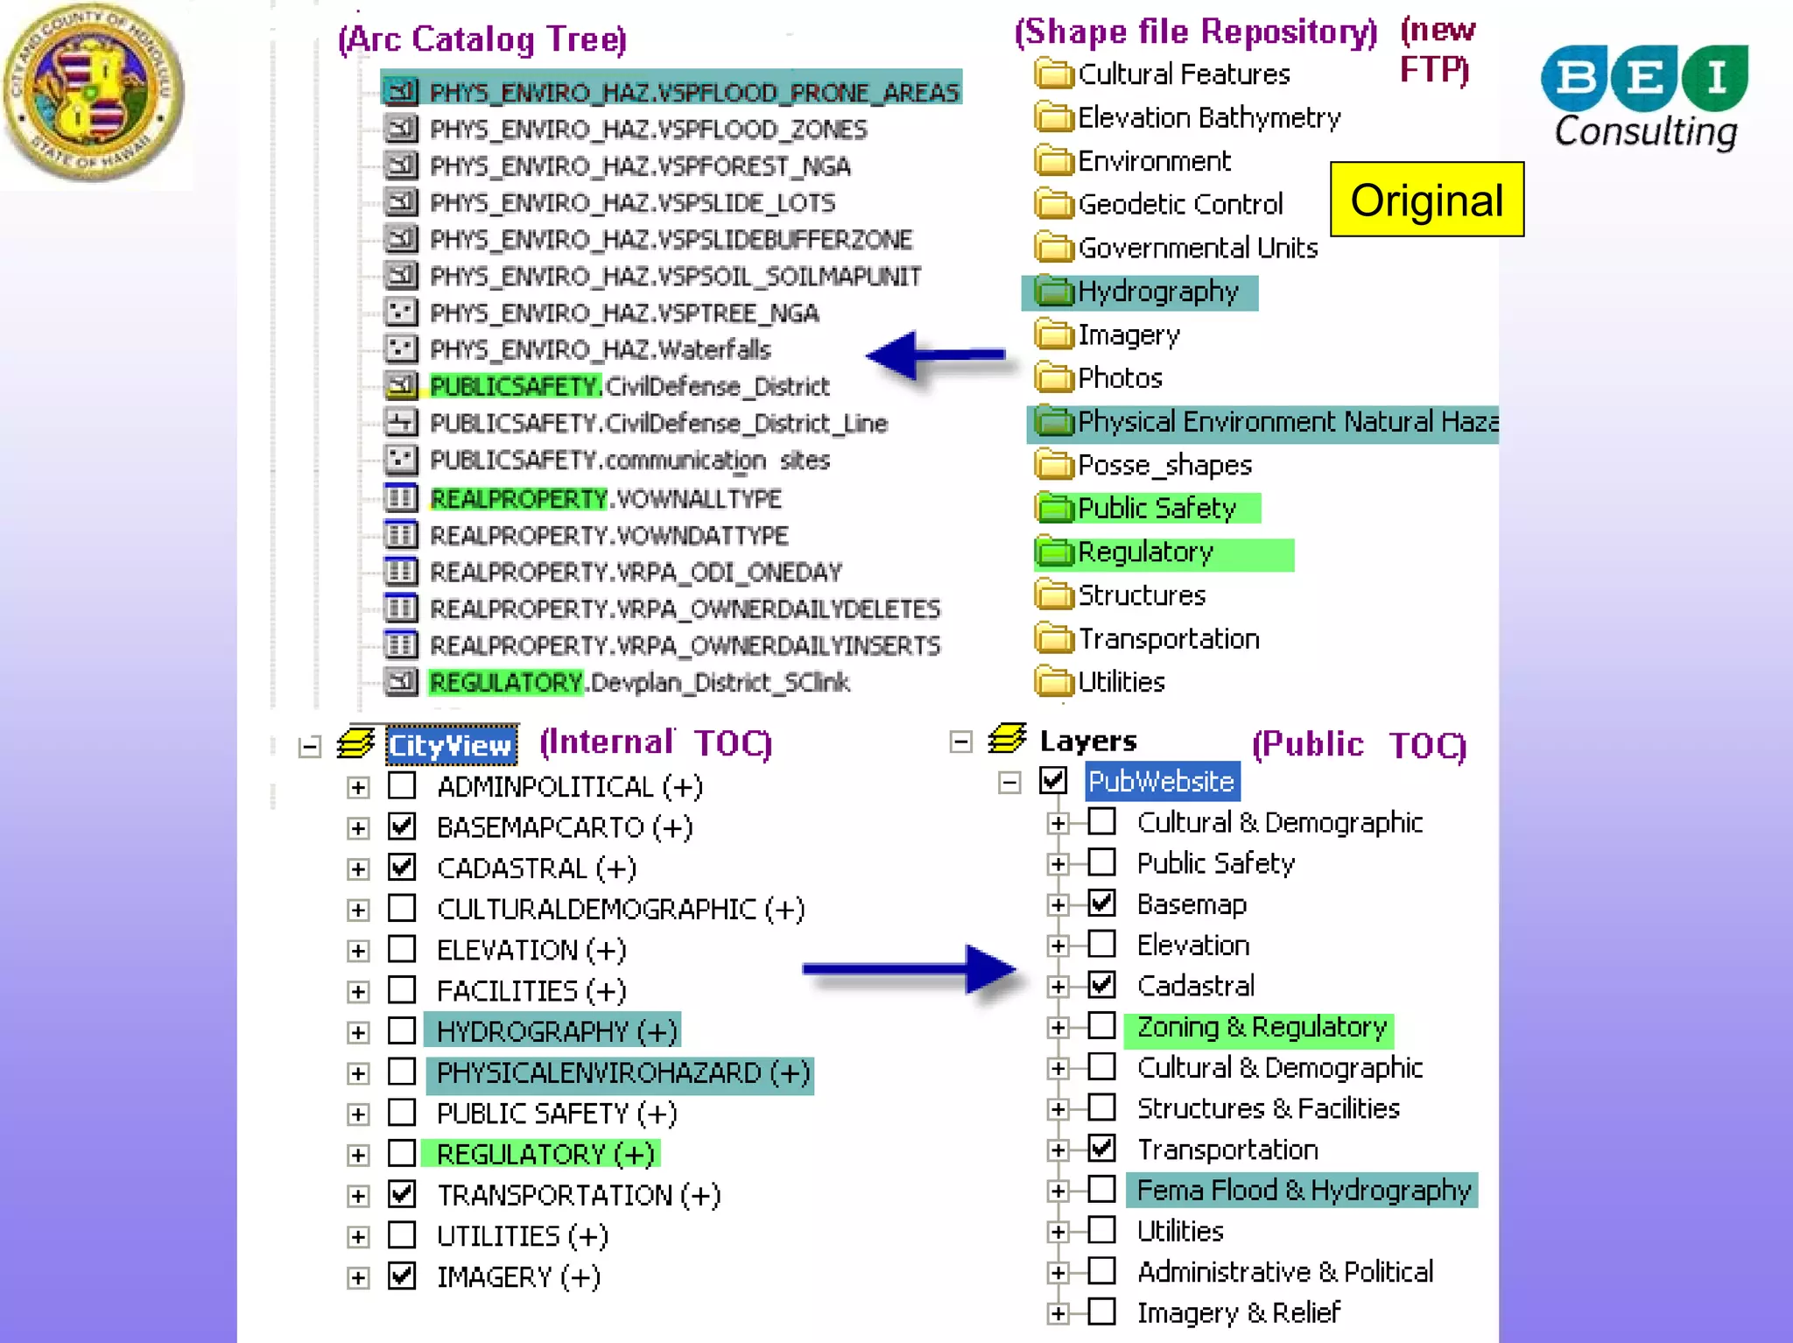Enable the HYDROGRAPHY layer checkbox

(402, 1030)
